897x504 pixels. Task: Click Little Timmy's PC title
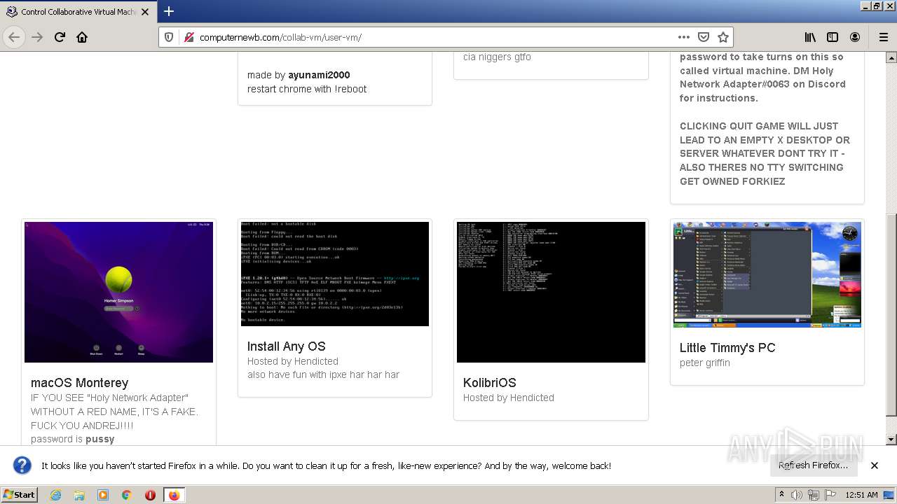[727, 348]
